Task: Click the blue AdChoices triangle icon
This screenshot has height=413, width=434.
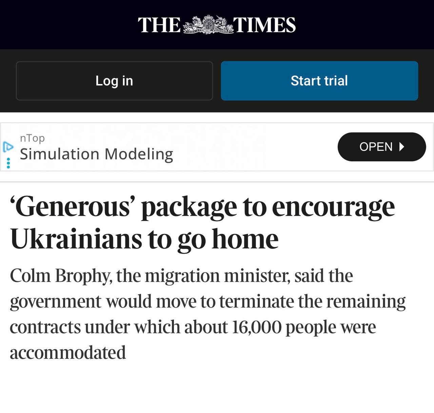Action: click(8, 147)
